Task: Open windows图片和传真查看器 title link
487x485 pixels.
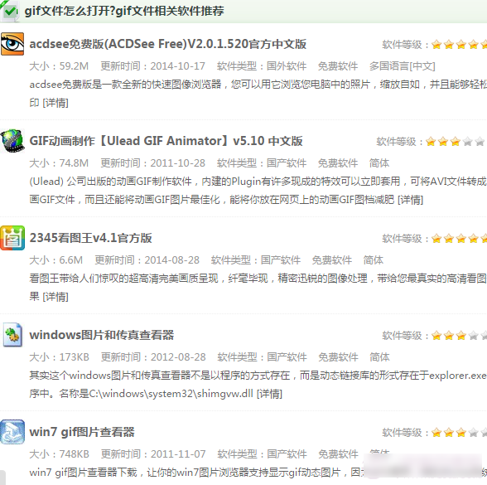Action: (102, 335)
